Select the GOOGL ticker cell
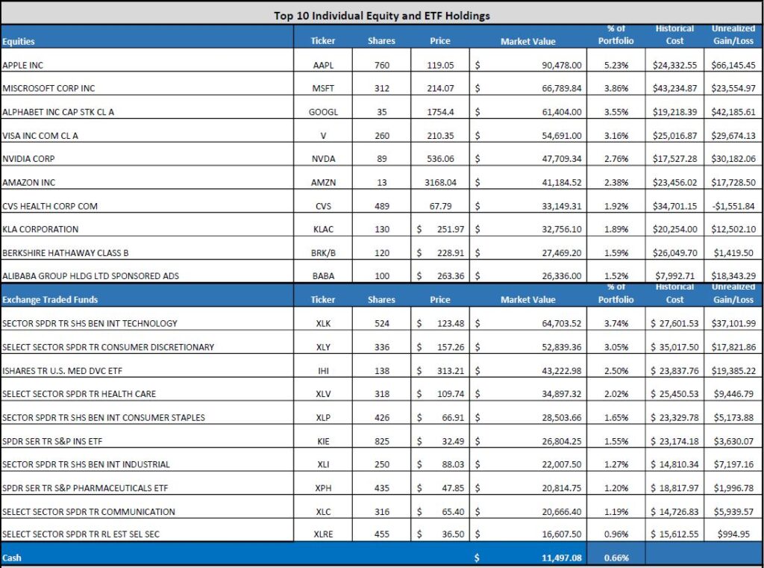Image resolution: width=764 pixels, height=568 pixels. tap(323, 107)
